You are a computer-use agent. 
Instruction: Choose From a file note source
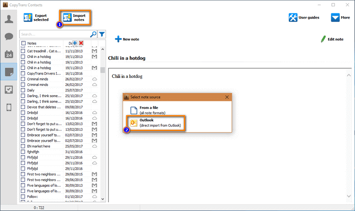click(148, 110)
